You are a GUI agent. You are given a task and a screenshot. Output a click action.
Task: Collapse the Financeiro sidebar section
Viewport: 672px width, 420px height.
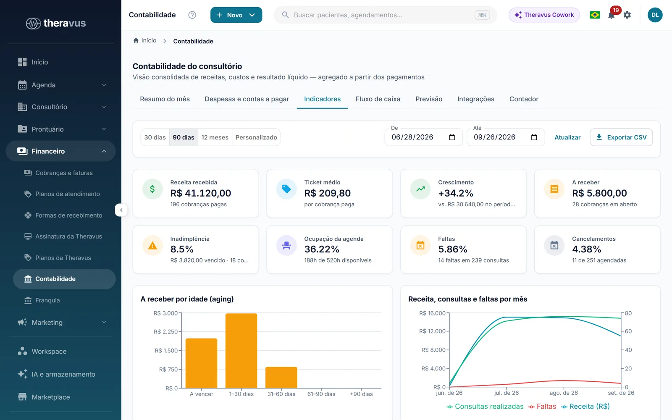click(60, 151)
